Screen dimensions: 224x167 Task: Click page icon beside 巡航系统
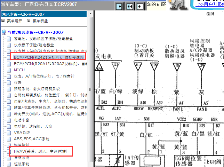pos(9,164)
